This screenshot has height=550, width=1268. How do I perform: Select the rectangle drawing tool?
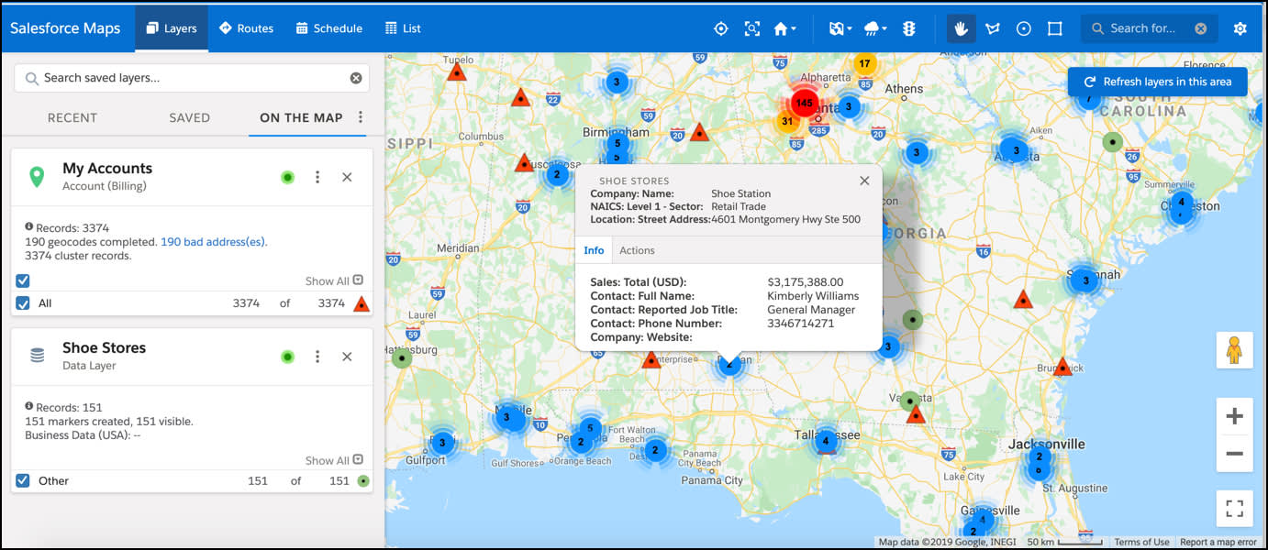(x=1055, y=28)
